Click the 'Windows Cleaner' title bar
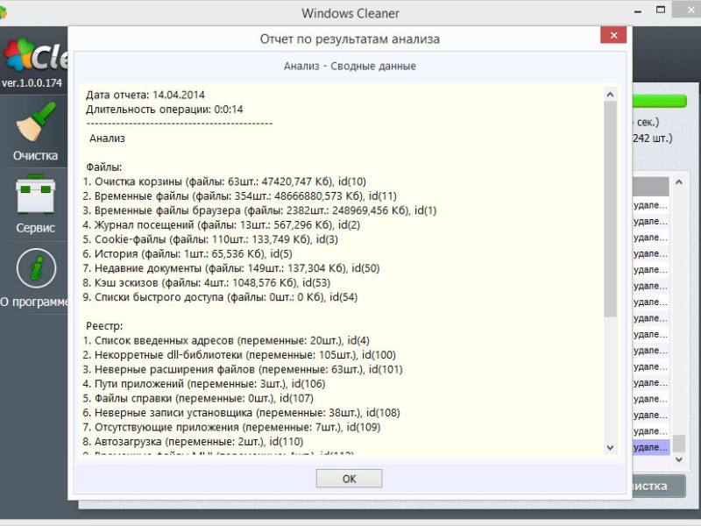 tap(350, 13)
